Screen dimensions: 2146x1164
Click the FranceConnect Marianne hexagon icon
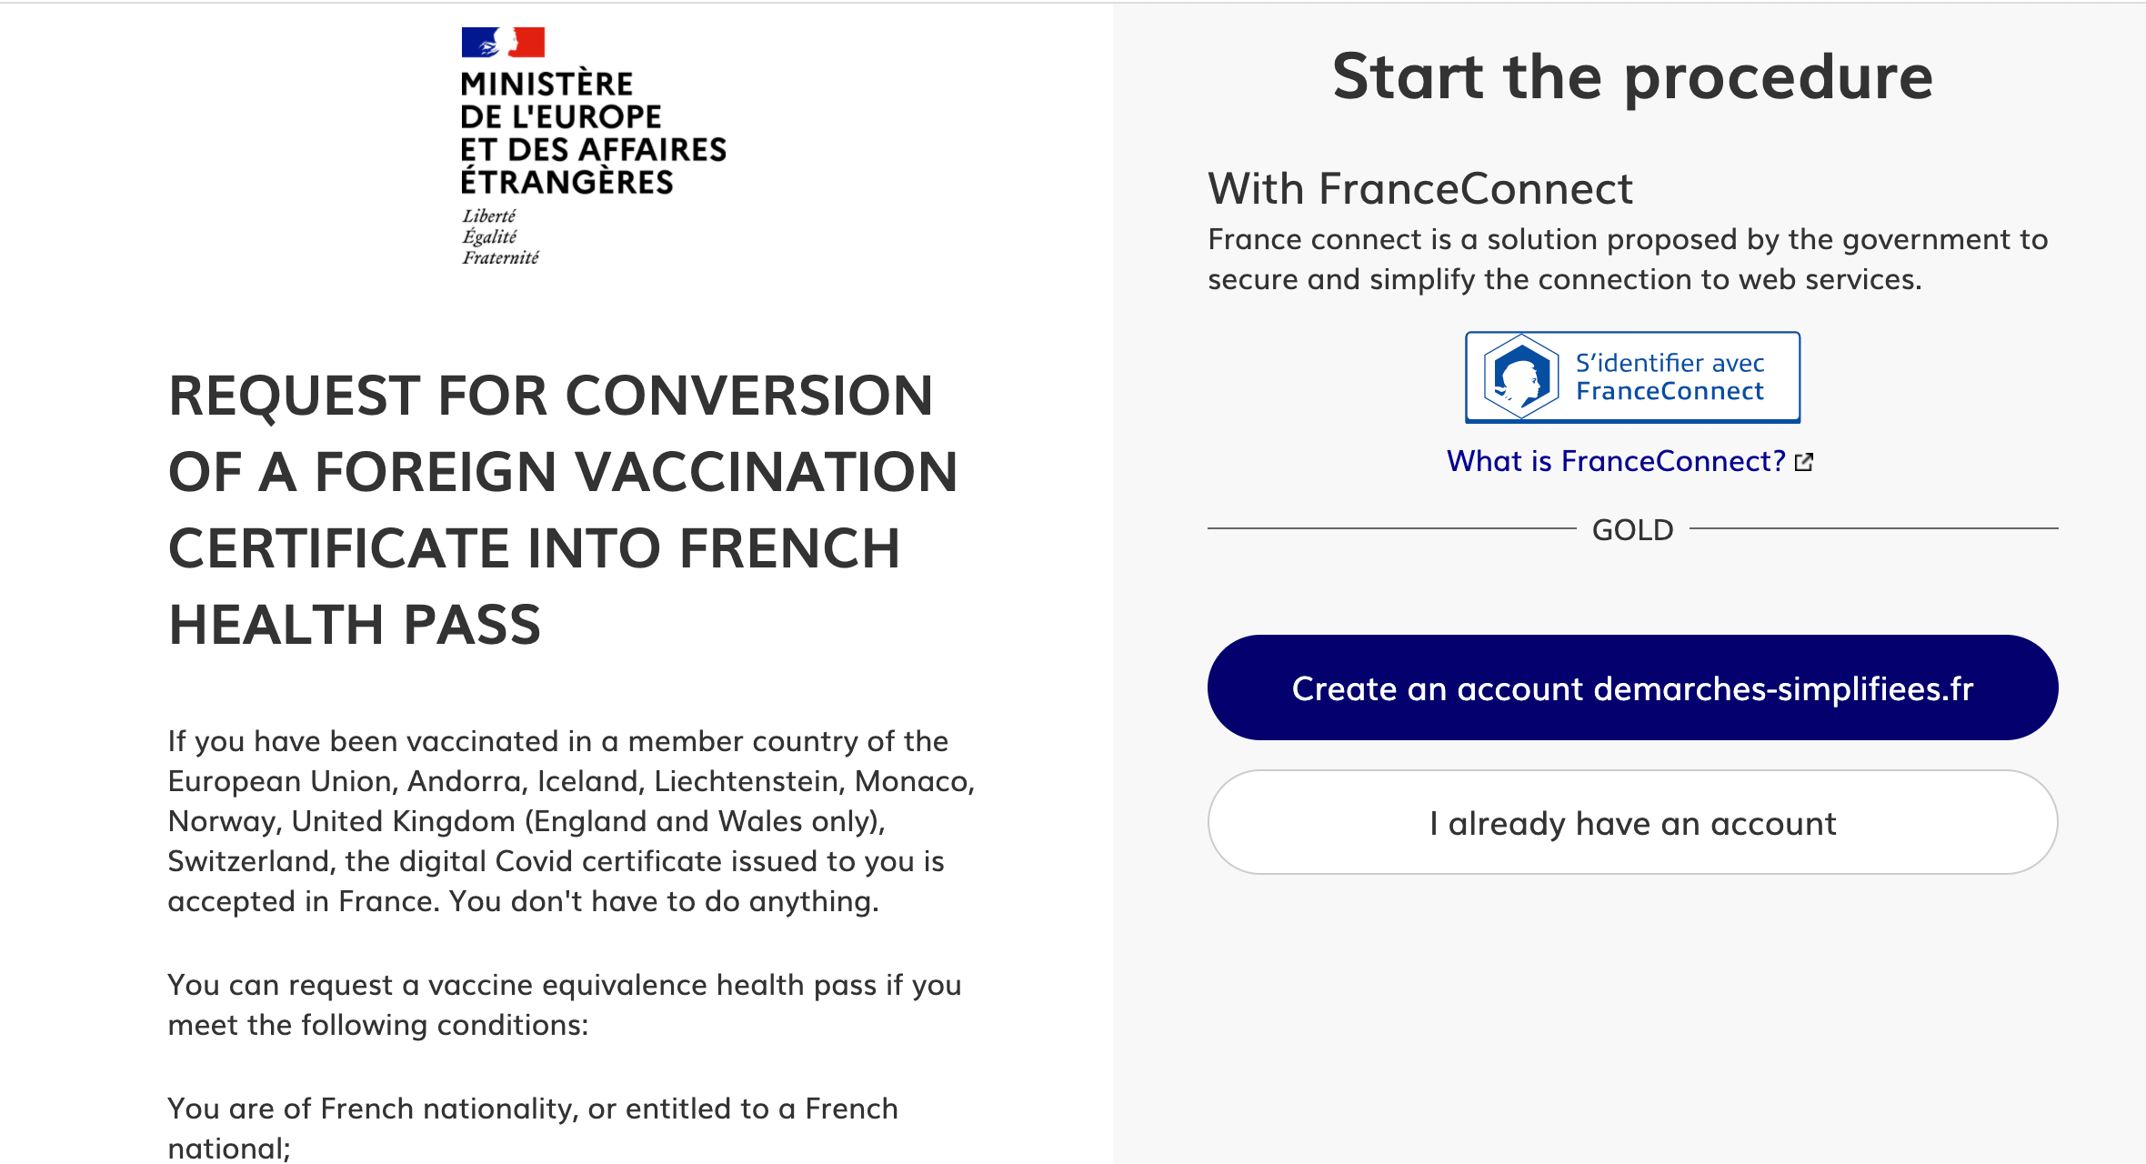[1520, 376]
